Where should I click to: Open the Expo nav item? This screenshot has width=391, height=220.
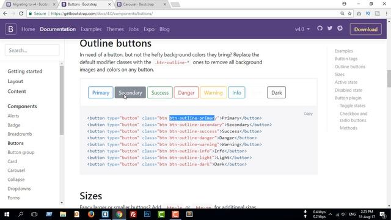click(149, 29)
